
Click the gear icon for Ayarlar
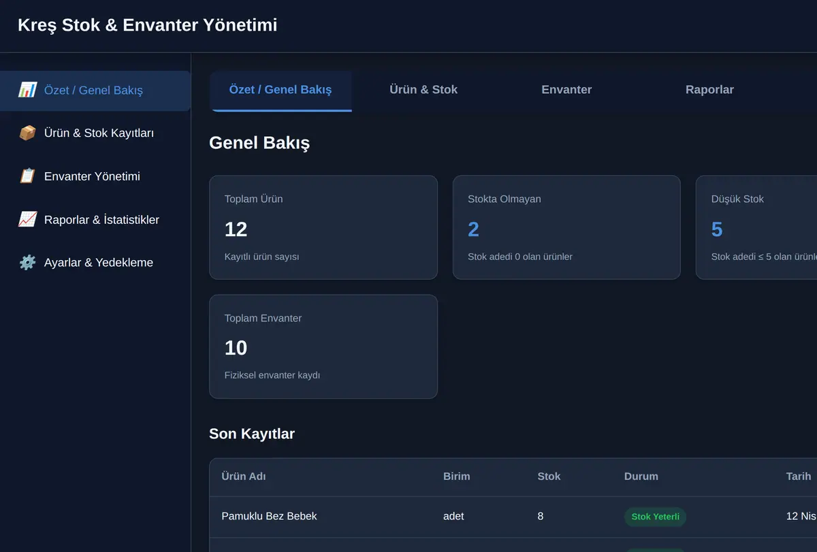(x=27, y=263)
